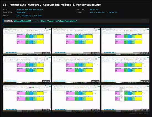The height and width of the screenshot is (117, 152).
Task: Click the DURATION: label
Action: [x=81, y=9]
